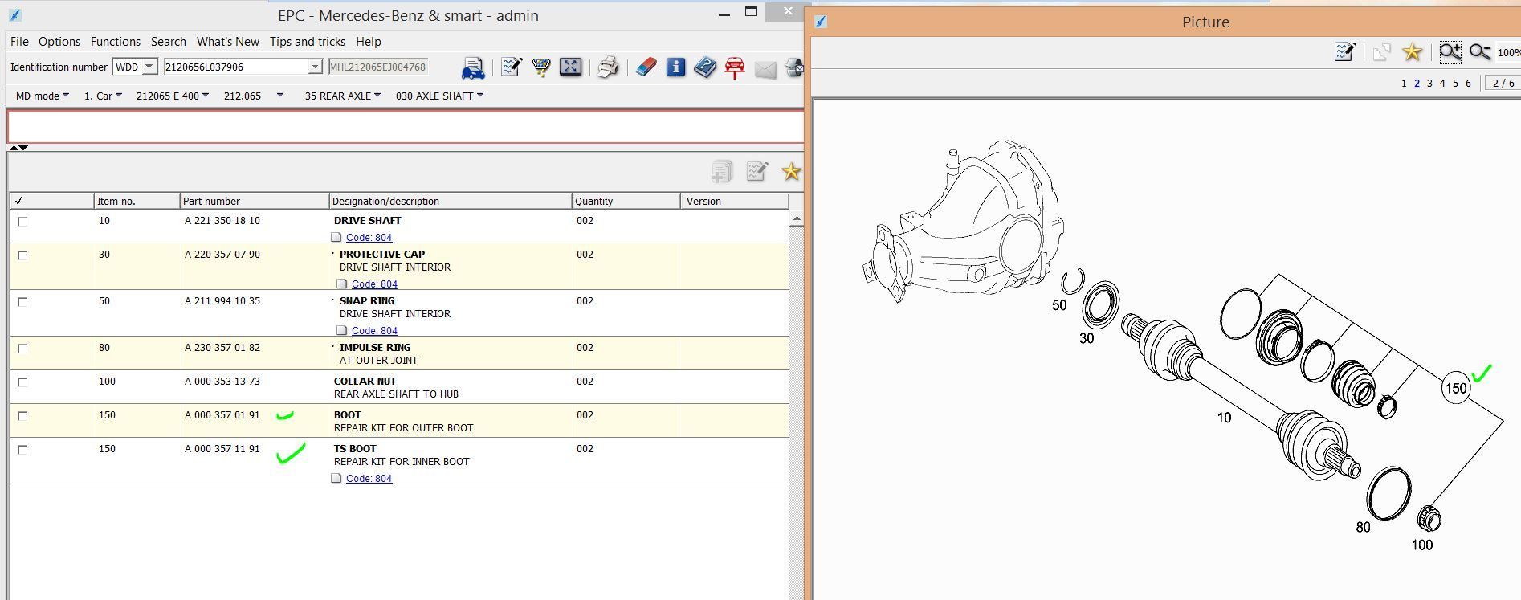Go to picture page 3
1521x600 pixels.
coord(1429,84)
